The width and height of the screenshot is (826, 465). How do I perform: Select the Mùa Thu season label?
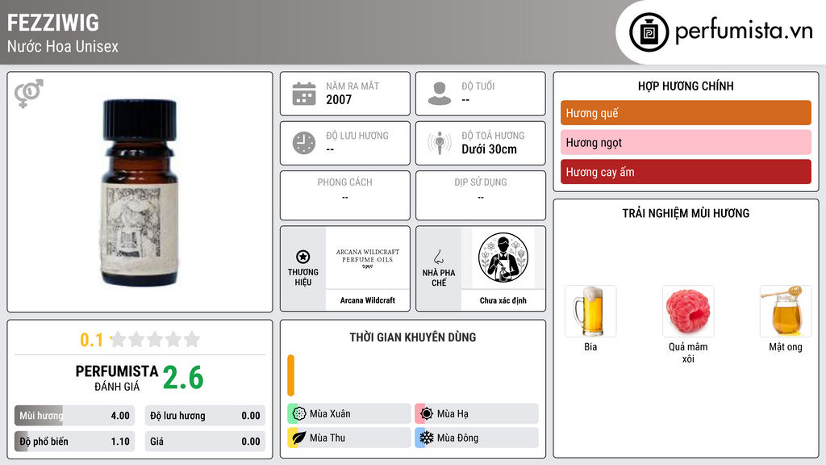[x=327, y=438]
